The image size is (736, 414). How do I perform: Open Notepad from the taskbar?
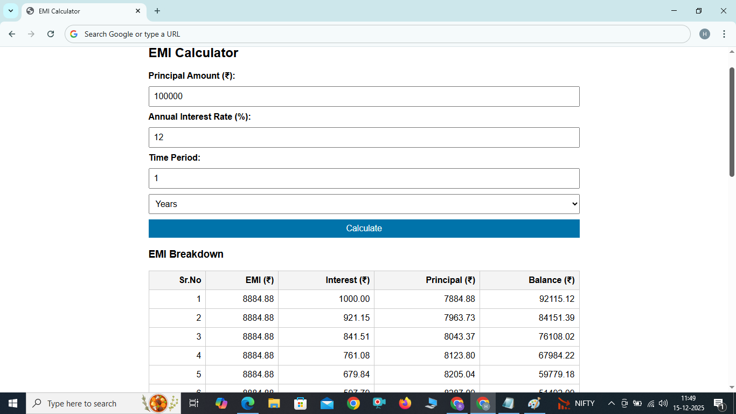[x=509, y=403]
